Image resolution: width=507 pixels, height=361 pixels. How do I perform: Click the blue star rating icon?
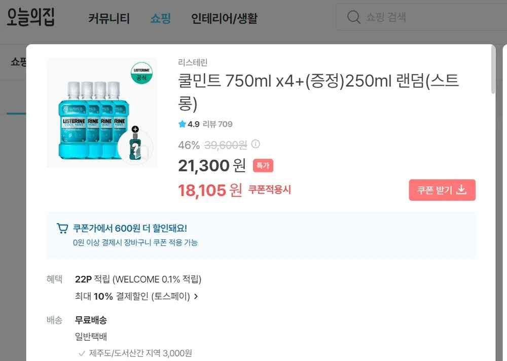183,124
